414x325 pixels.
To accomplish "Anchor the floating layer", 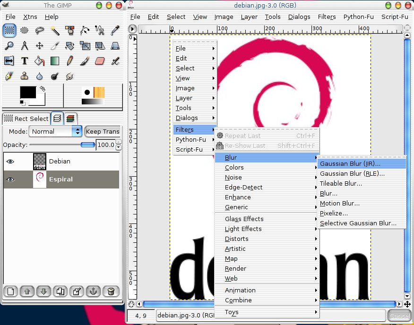I will tap(93, 291).
